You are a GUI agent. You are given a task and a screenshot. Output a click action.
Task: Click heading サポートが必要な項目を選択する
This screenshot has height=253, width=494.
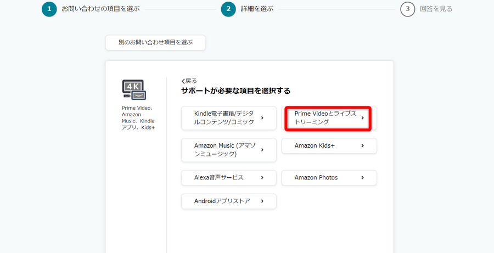(x=235, y=91)
